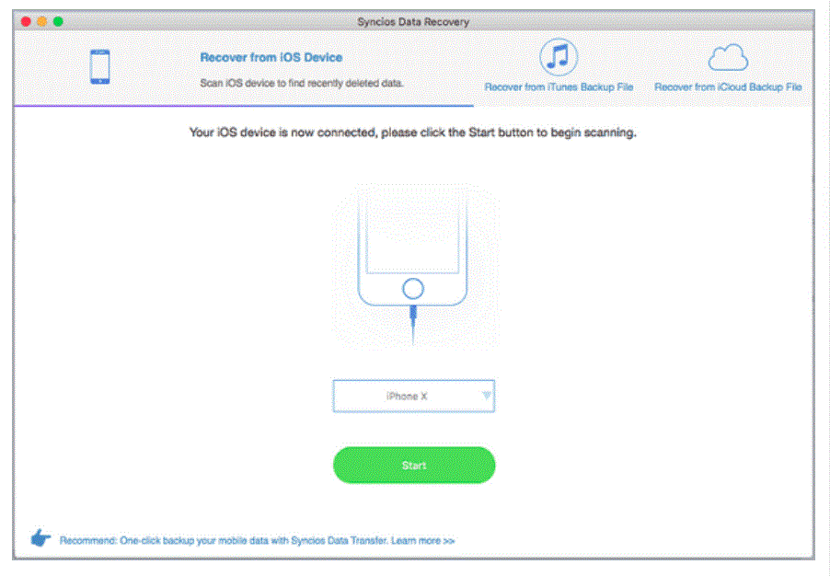This screenshot has height=576, width=830.
Task: Click the Syncios Data Recovery window title
Action: [x=413, y=22]
